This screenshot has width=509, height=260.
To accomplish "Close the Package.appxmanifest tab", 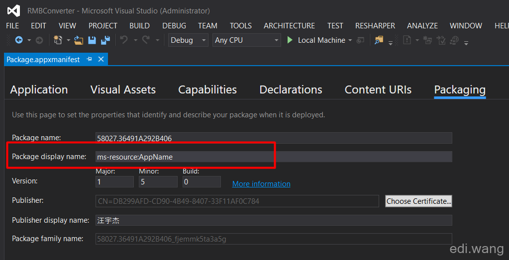I will click(x=101, y=59).
